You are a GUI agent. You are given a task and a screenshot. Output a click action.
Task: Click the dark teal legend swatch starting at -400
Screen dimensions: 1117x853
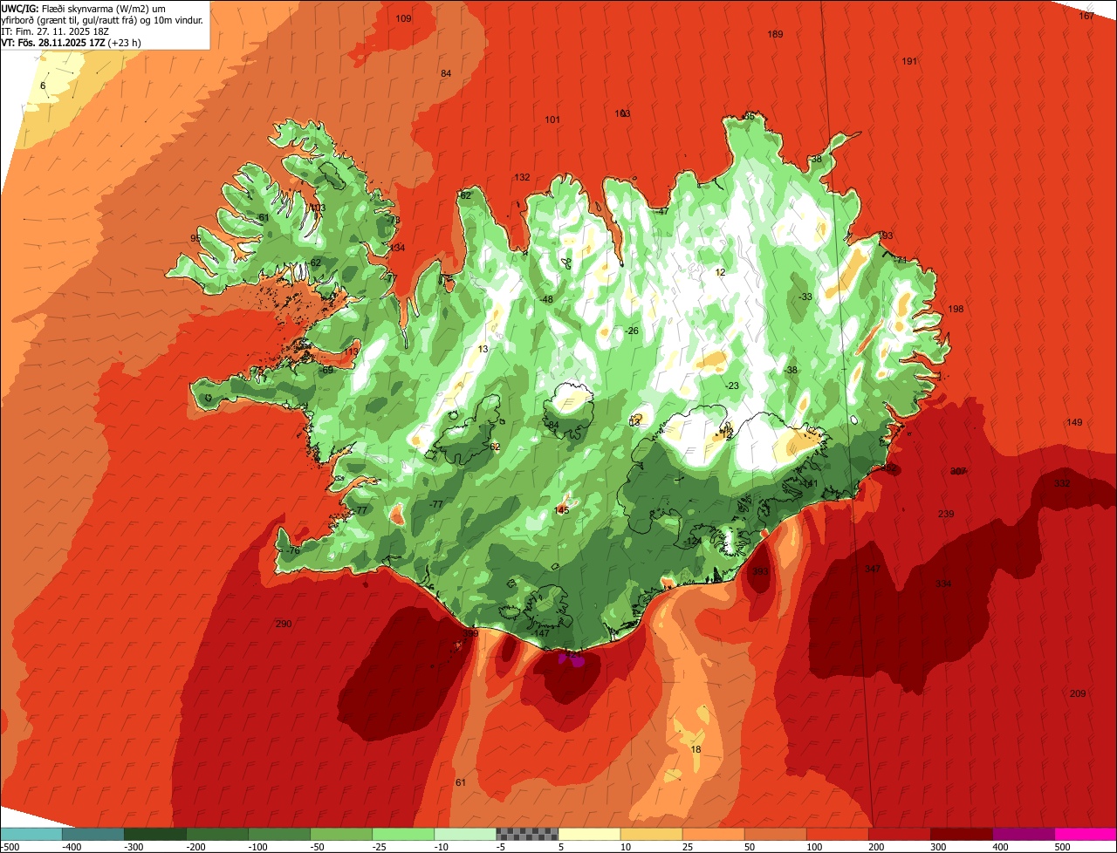93,834
